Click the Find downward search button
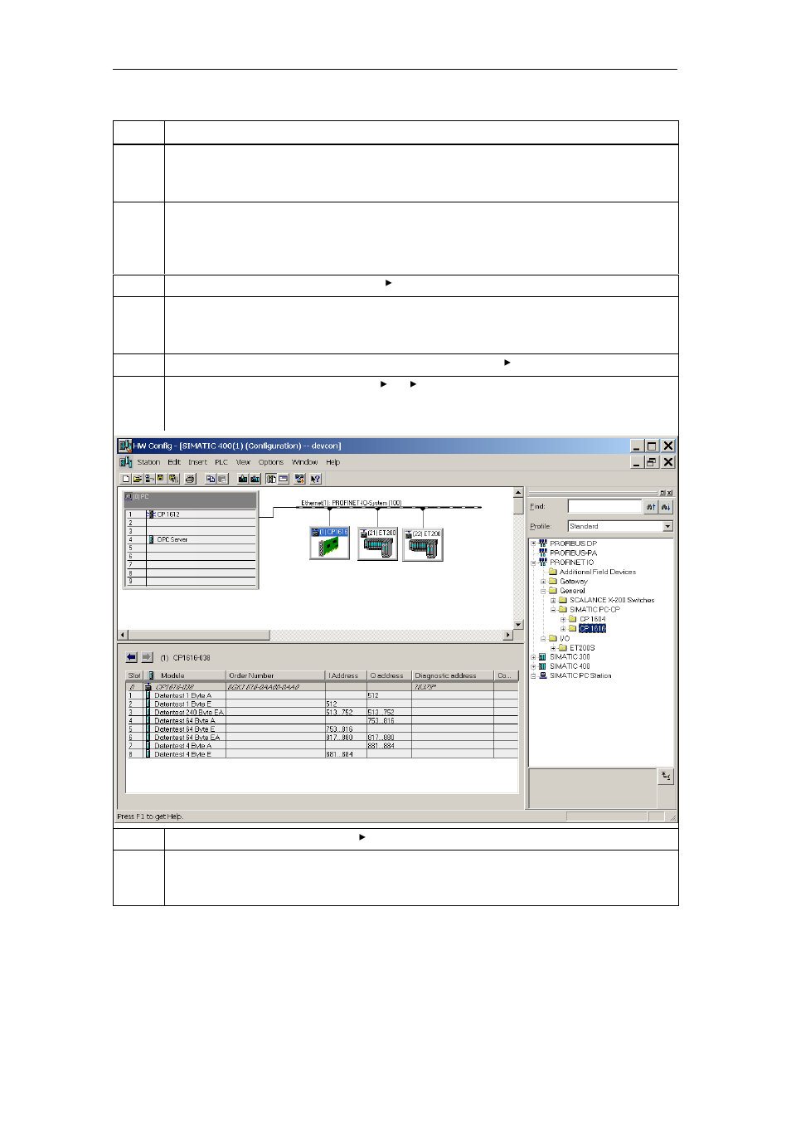The height and width of the screenshot is (1121, 791). tap(665, 506)
